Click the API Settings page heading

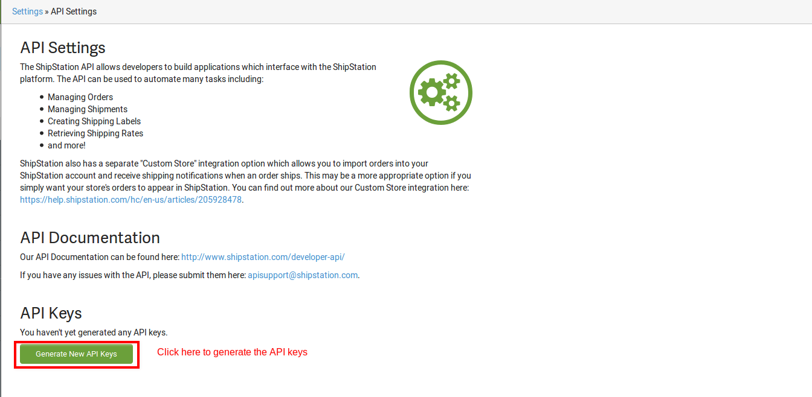click(63, 48)
